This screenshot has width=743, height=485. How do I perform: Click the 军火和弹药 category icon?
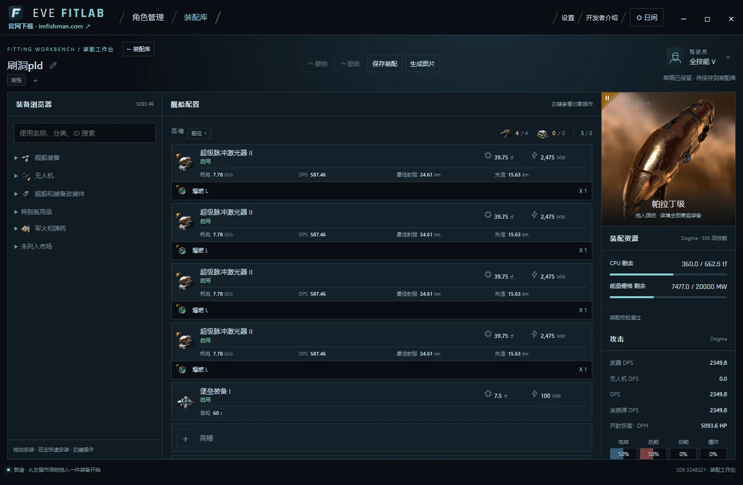pos(26,229)
